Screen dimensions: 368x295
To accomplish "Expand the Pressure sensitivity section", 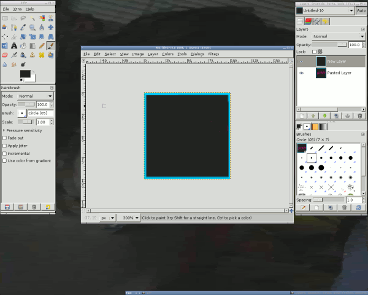I will (4, 130).
